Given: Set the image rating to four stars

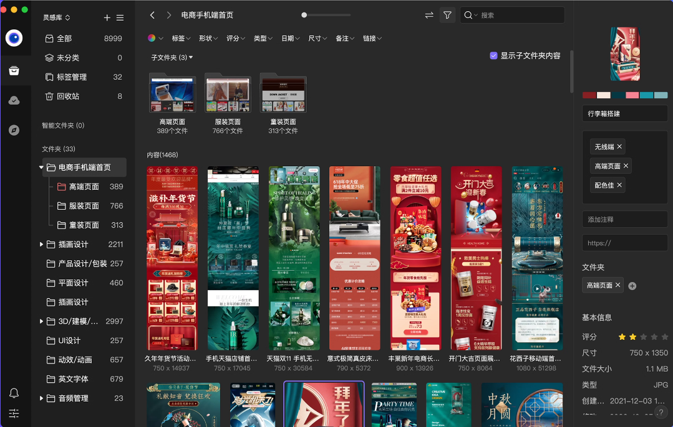Looking at the screenshot, I should 654,337.
